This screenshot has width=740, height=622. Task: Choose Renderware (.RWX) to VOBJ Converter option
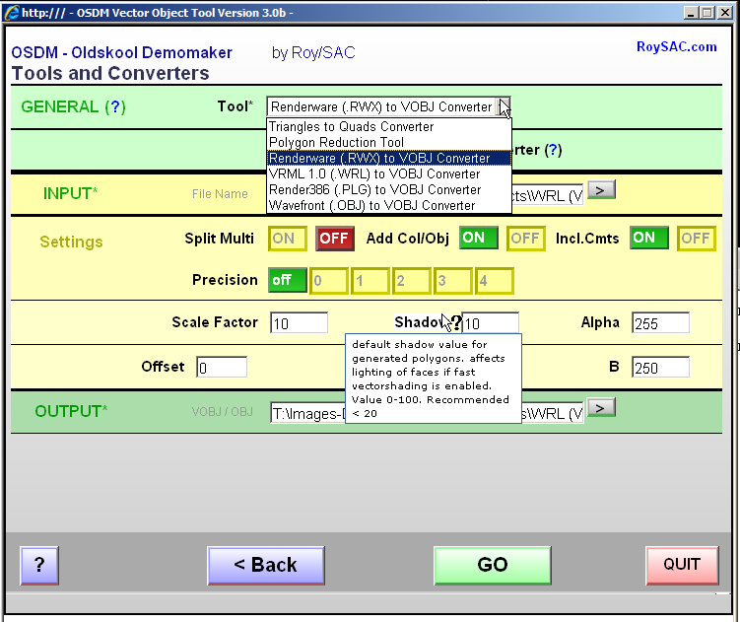(389, 158)
